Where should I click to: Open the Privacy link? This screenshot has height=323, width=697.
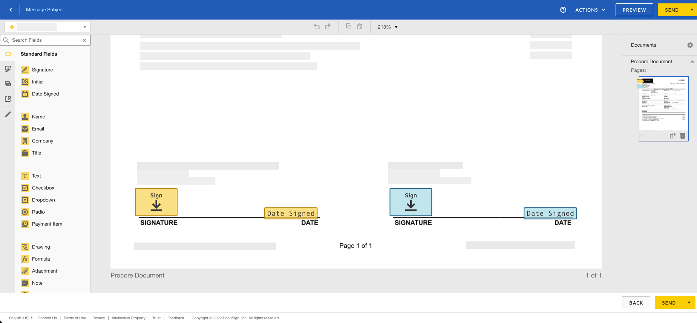click(99, 318)
